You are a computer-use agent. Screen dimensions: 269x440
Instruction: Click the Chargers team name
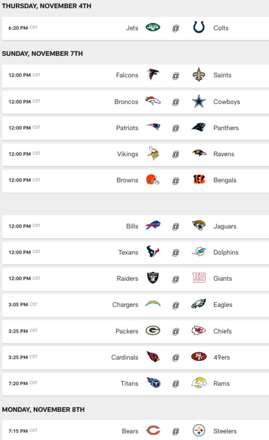[x=125, y=305]
